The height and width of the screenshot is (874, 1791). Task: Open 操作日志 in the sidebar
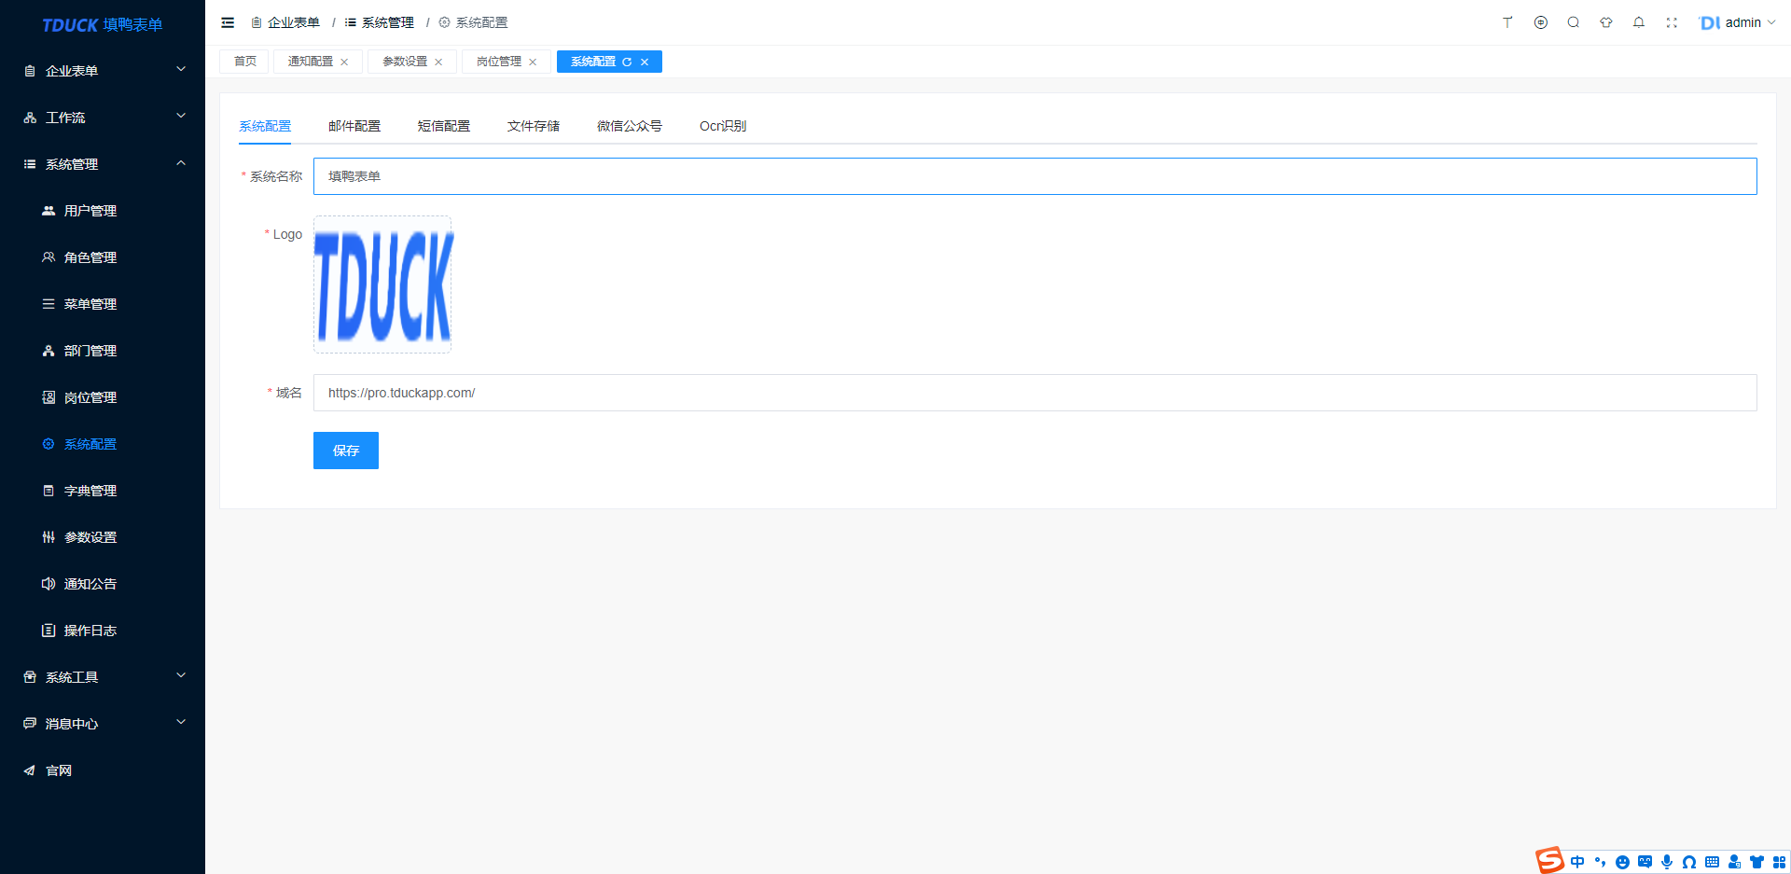click(103, 631)
